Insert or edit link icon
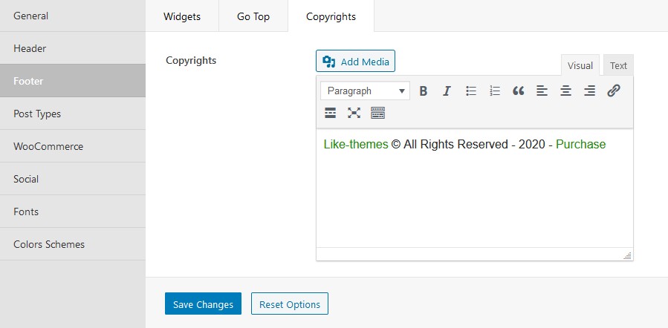Screen dimensions: 668x328 coord(614,91)
